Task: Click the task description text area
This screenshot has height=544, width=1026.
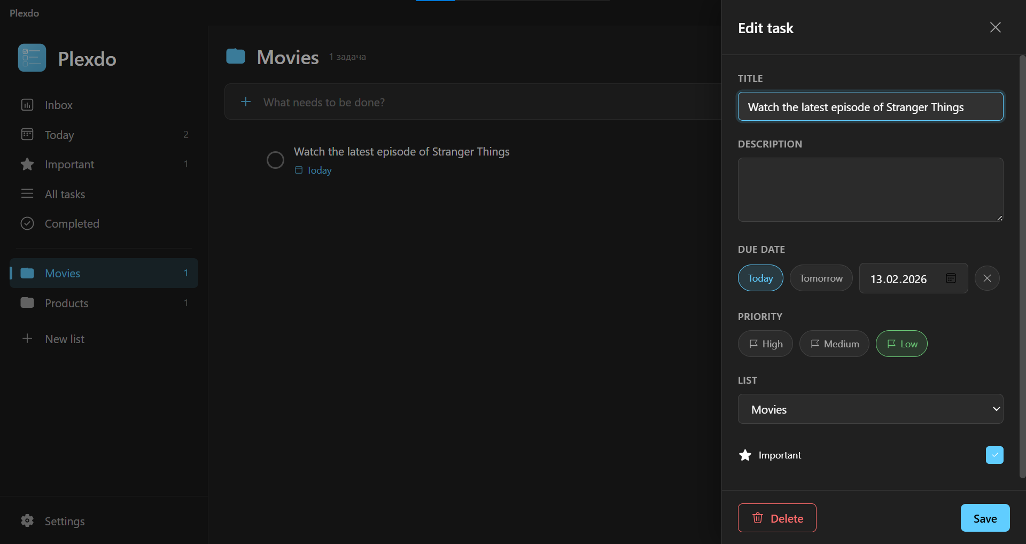Action: [x=870, y=190]
